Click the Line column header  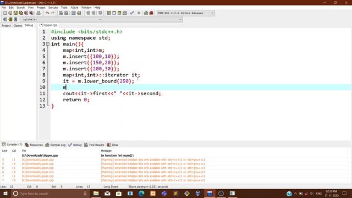[5, 151]
